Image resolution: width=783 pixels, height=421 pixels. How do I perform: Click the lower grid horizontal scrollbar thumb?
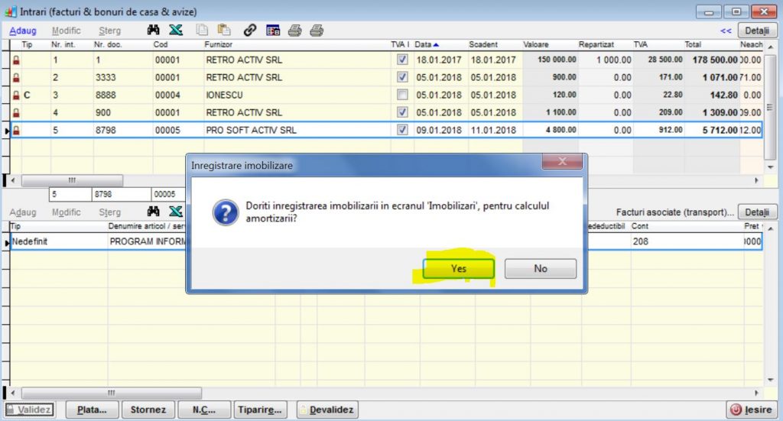pos(112,391)
